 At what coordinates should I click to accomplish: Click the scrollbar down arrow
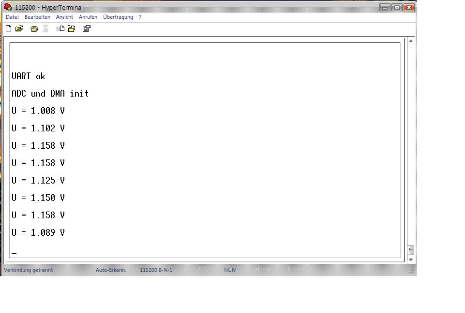(411, 259)
